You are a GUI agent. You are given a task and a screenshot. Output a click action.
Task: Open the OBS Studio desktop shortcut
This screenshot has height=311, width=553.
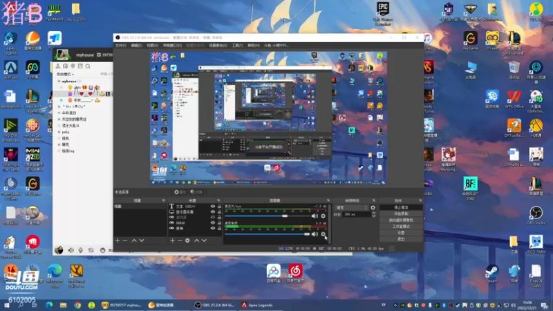tap(536, 216)
